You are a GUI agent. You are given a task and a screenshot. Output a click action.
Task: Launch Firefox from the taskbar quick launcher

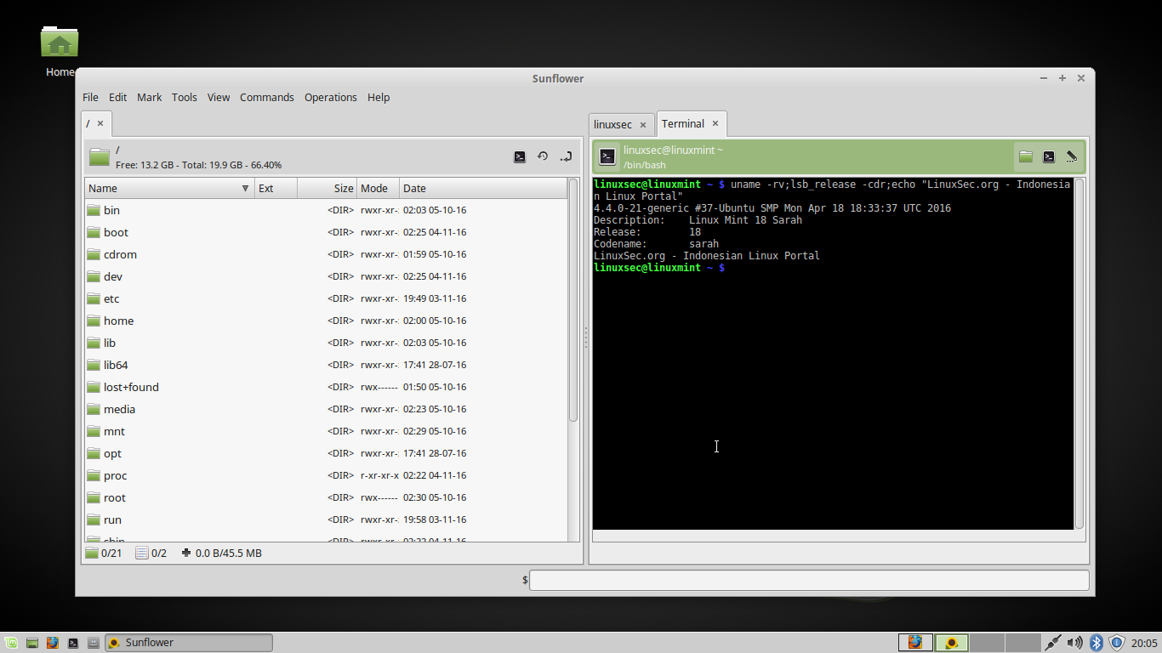[x=53, y=643]
